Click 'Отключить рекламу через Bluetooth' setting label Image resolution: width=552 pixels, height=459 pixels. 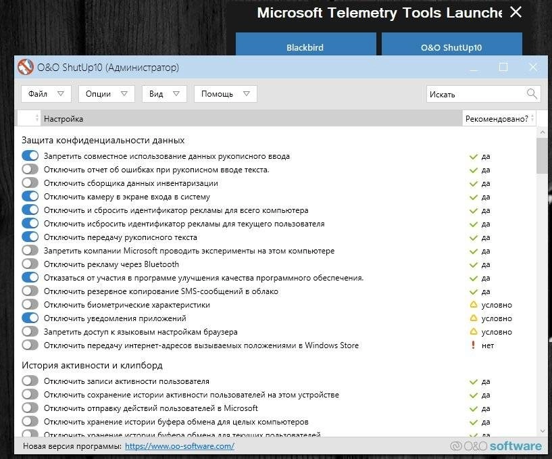(x=111, y=264)
